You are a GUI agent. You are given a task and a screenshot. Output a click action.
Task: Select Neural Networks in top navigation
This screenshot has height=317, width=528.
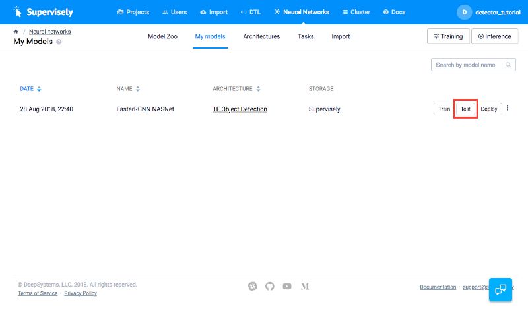[302, 12]
